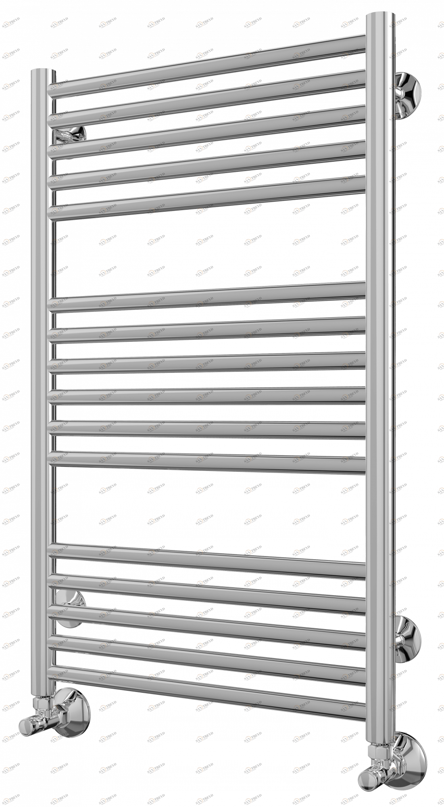Viewport: 444px width, 807px height.
Task: Click the top cap of left vertical pipe
Action: (x=43, y=72)
